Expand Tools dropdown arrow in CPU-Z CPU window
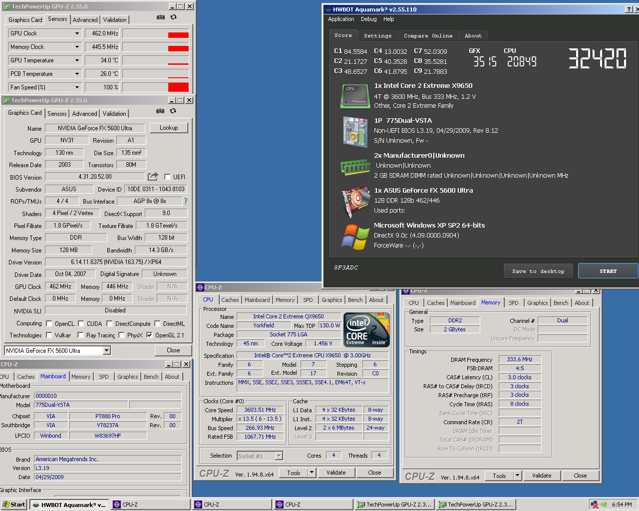 [312, 472]
